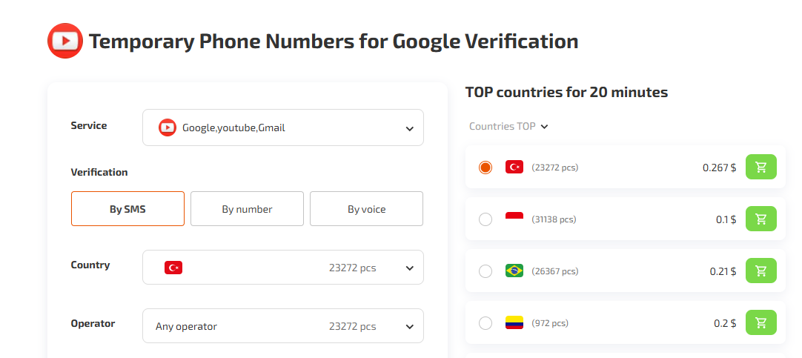Screen dimensions: 802x358
Task: Expand the Countries TOP sort dropdown
Action: point(508,127)
